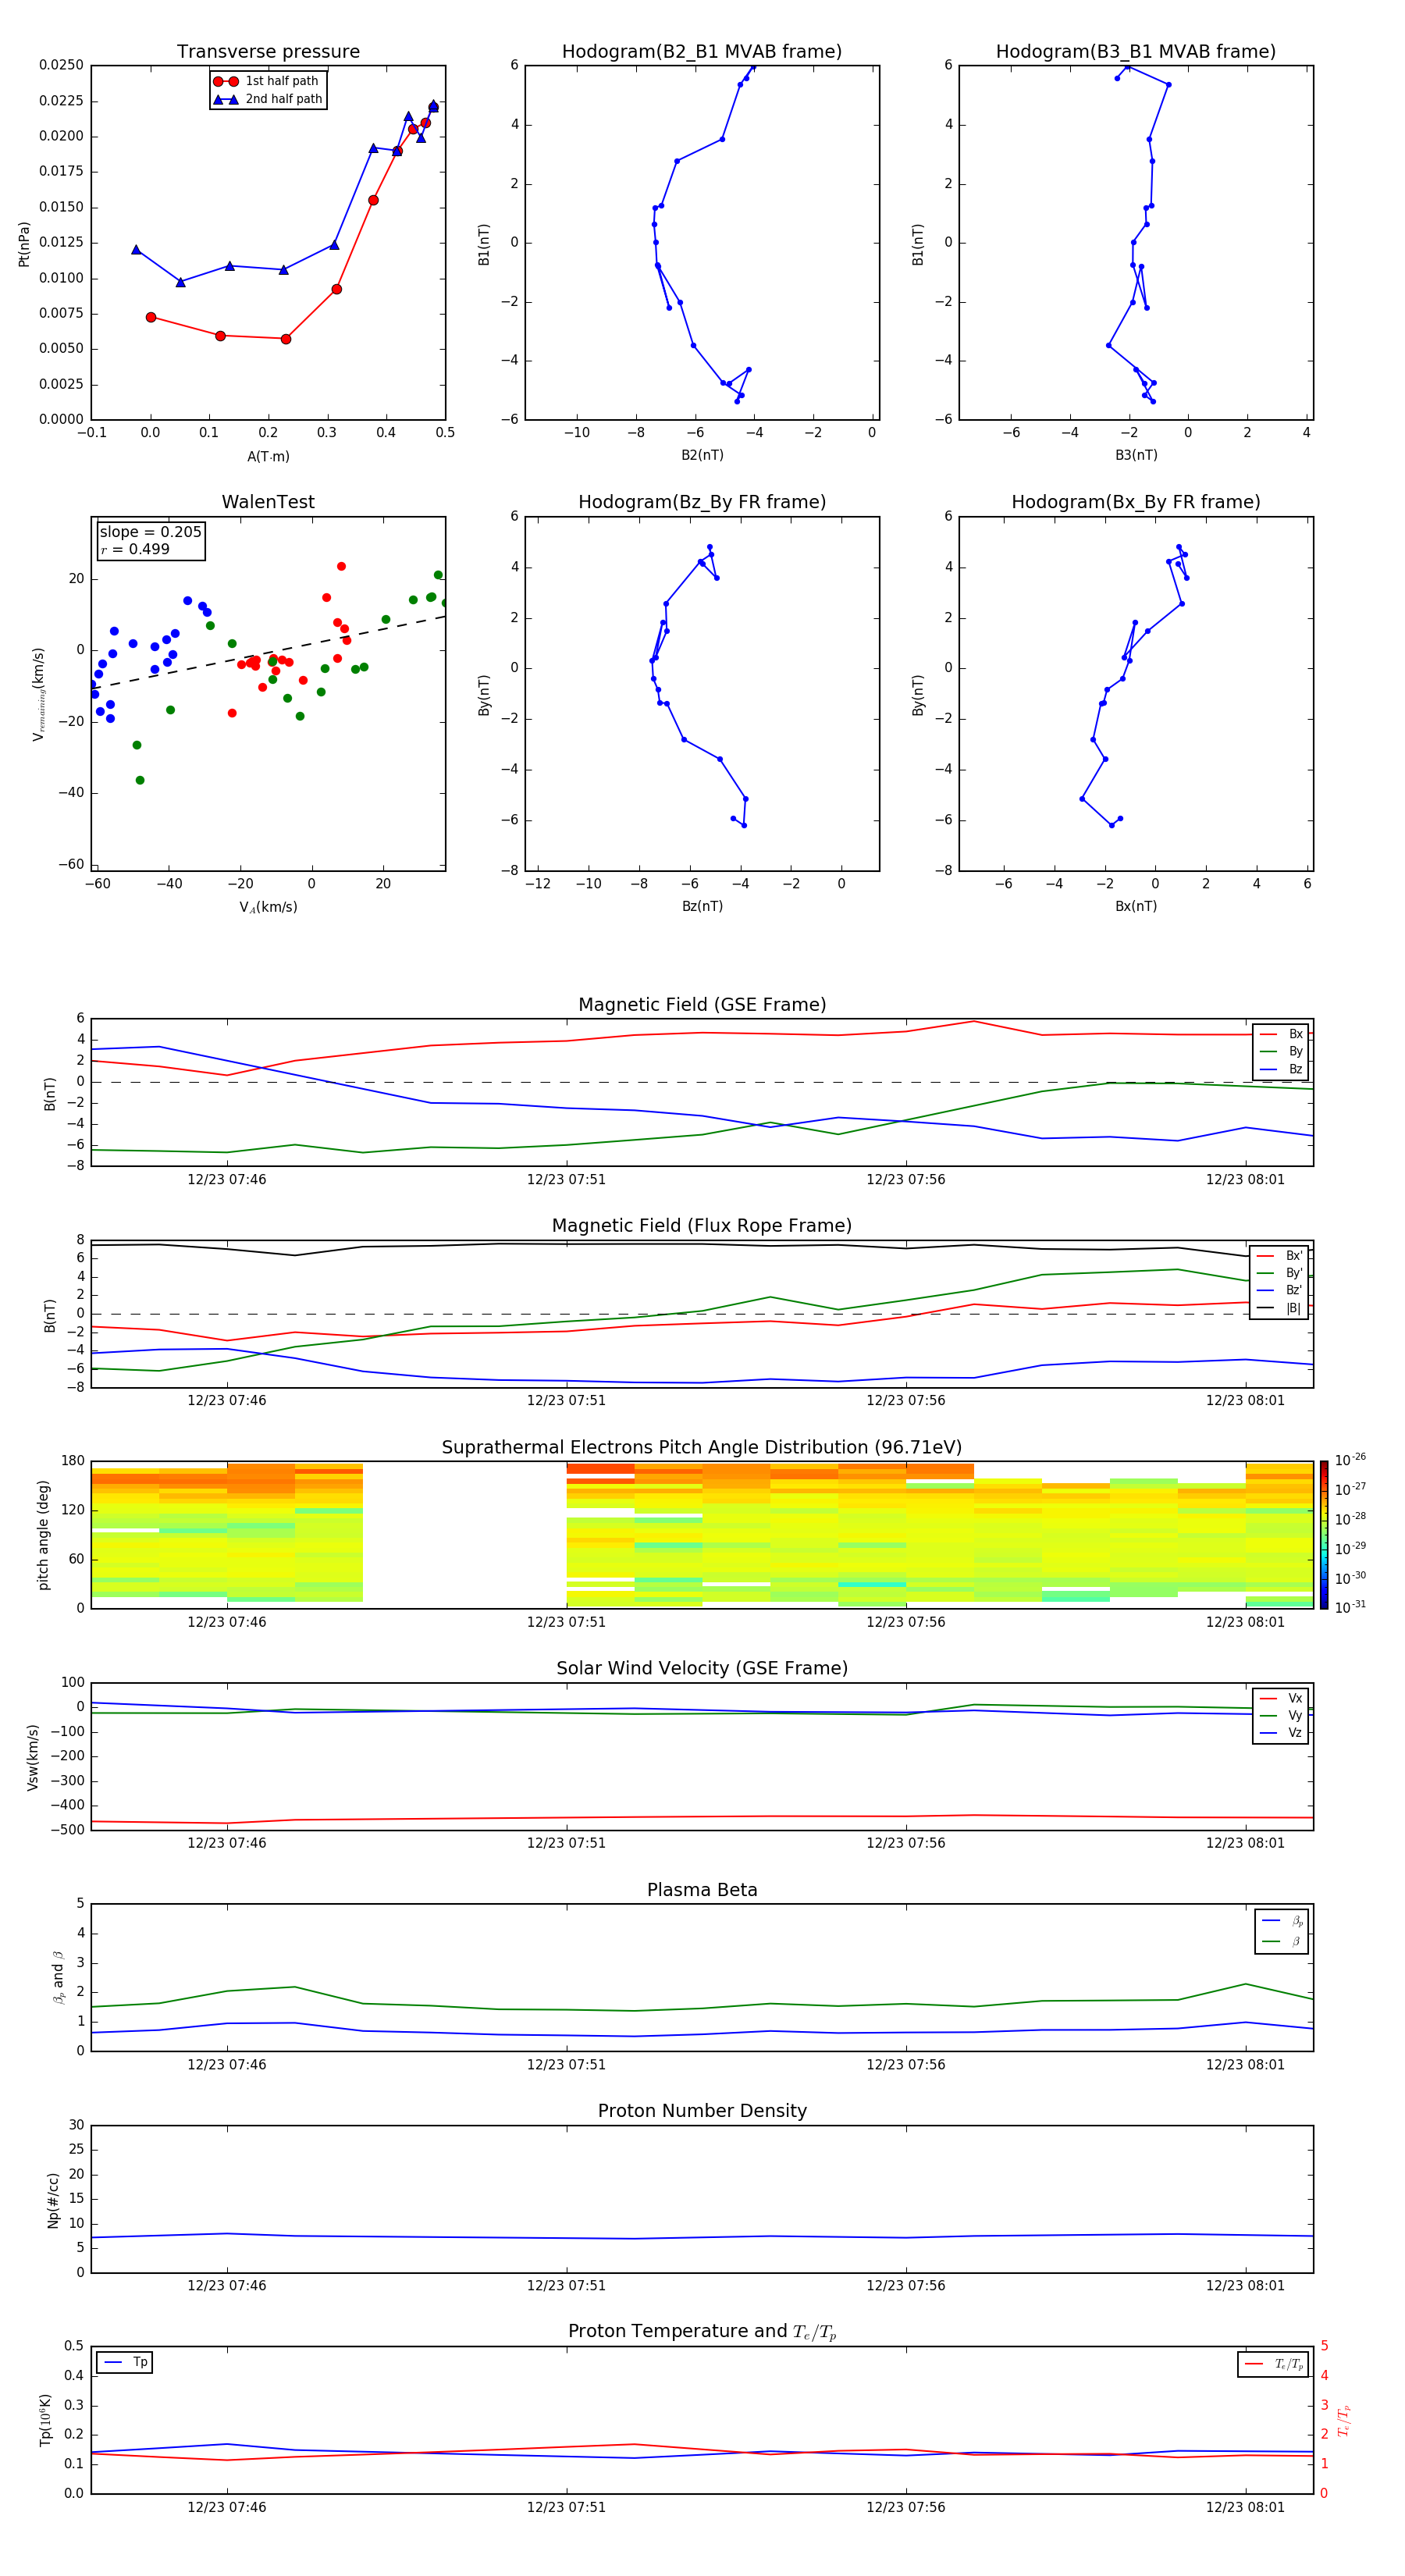Select 'Vy' in solar wind legend

coord(1281,1715)
